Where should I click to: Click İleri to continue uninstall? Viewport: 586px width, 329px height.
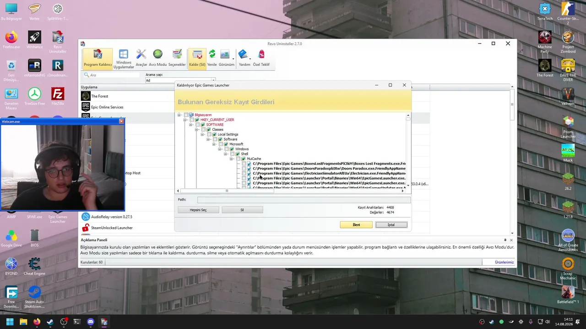tap(356, 225)
